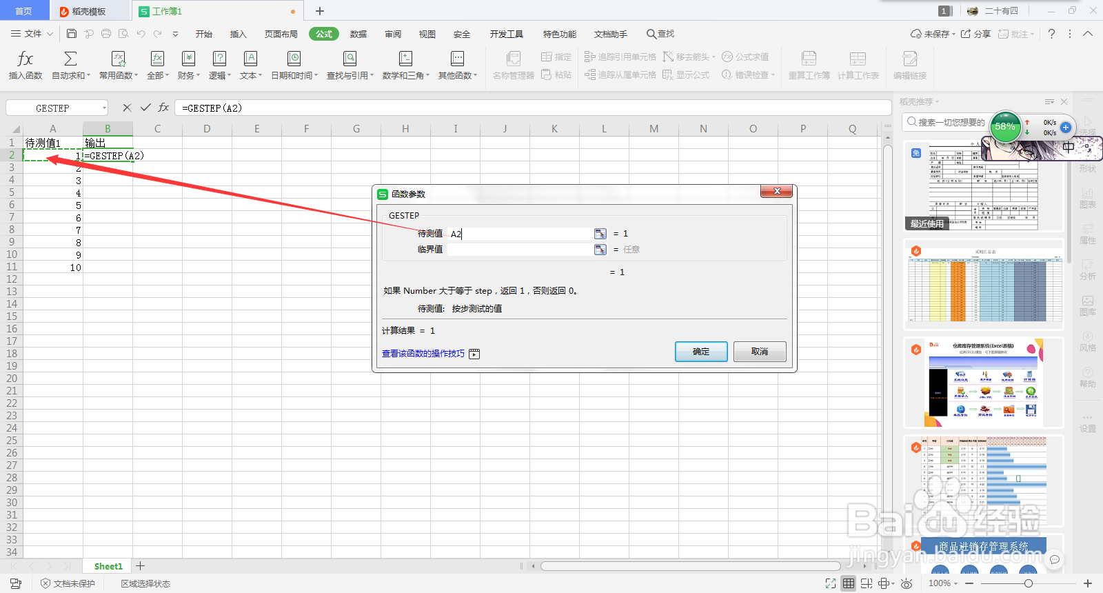1103x593 pixels.
Task: Click the 首页 home tab
Action: click(x=23, y=11)
